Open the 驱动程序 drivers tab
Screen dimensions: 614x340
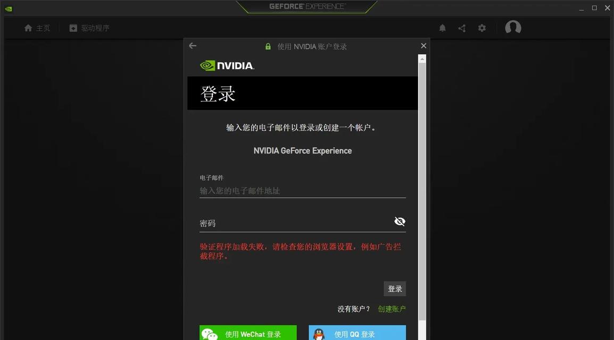[x=89, y=28]
